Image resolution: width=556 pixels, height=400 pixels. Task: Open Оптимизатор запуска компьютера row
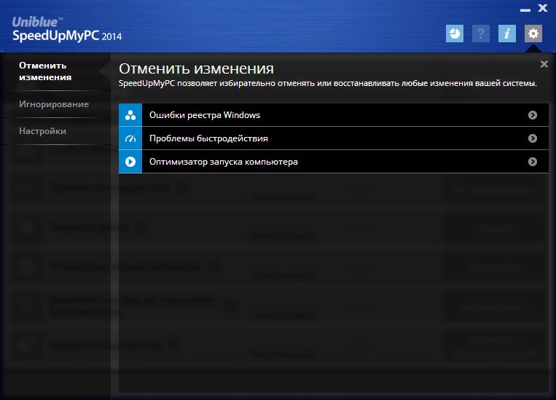334,162
